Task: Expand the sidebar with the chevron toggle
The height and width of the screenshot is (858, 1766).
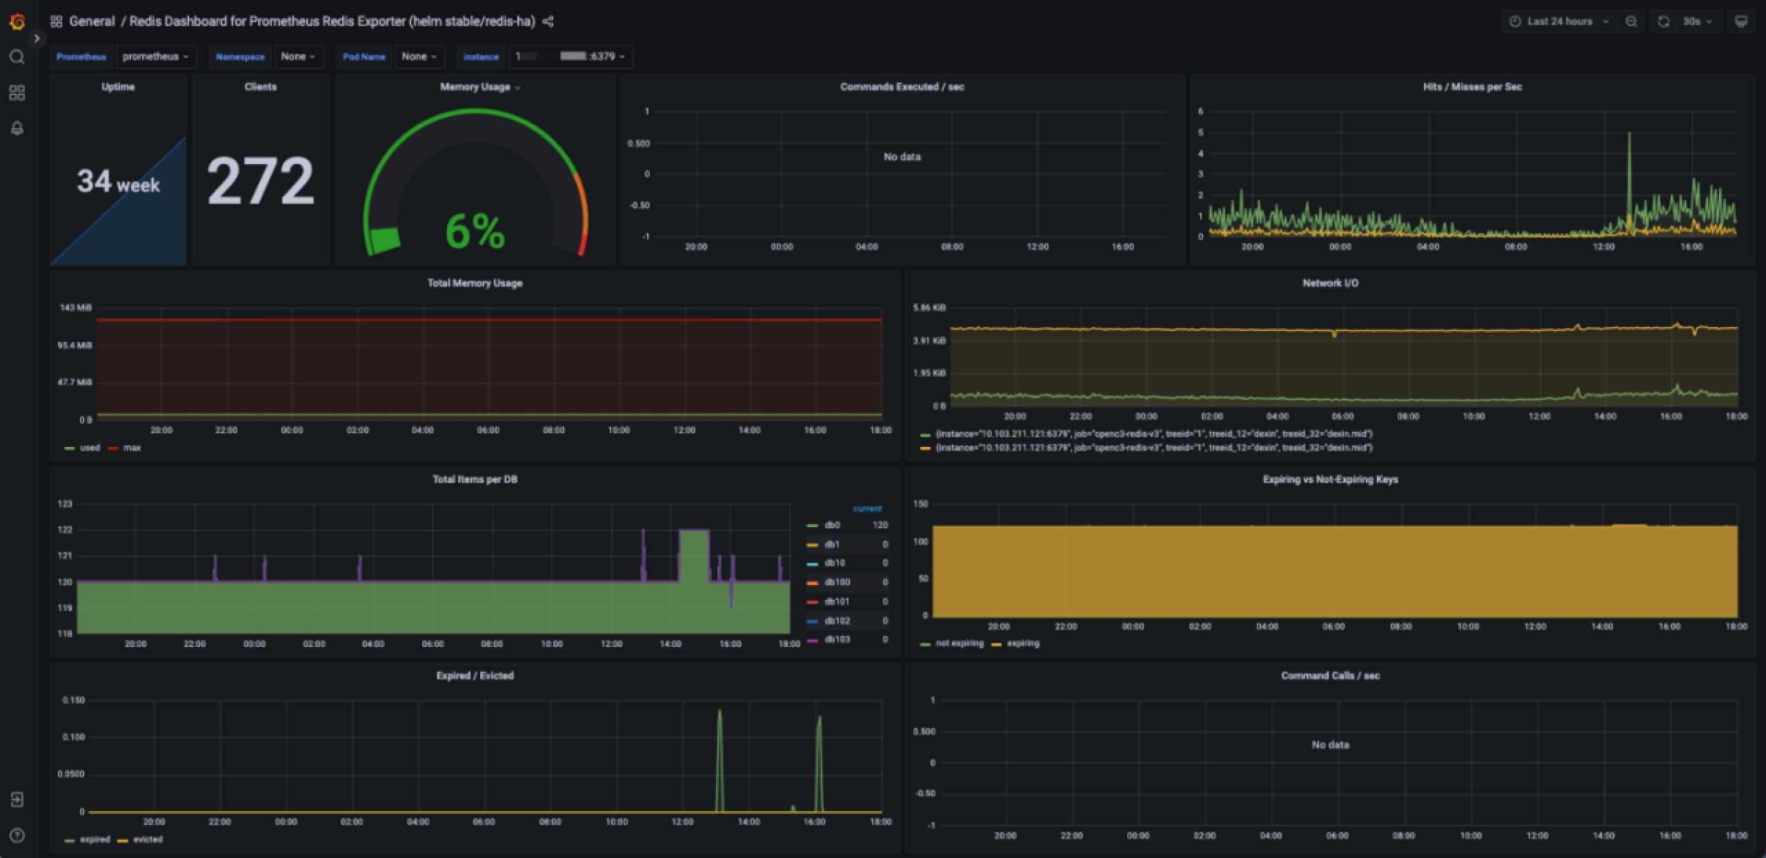Action: click(x=37, y=39)
